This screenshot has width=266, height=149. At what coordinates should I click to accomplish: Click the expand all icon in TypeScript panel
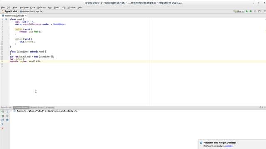tap(7, 112)
